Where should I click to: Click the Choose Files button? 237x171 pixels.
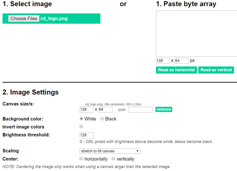(24, 19)
